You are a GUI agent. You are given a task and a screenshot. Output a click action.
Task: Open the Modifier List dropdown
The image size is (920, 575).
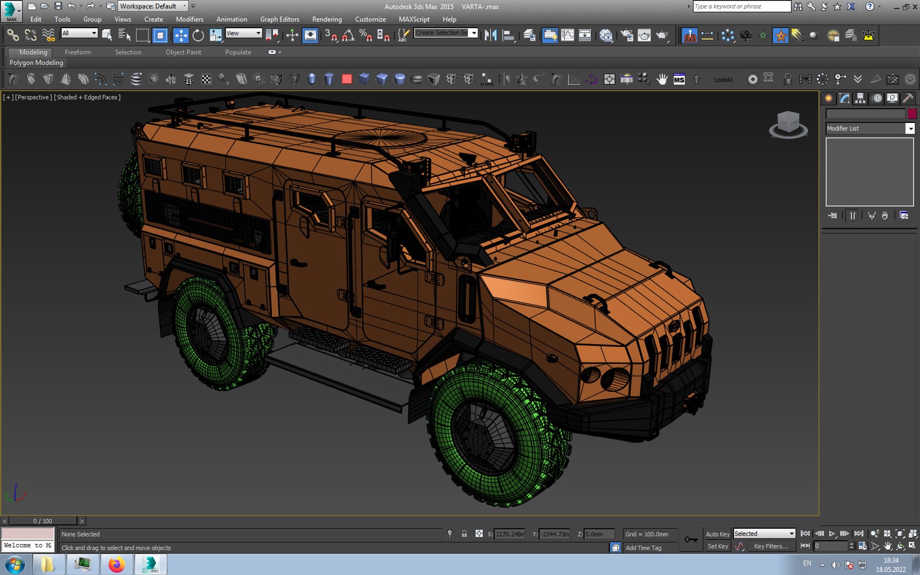click(x=870, y=128)
